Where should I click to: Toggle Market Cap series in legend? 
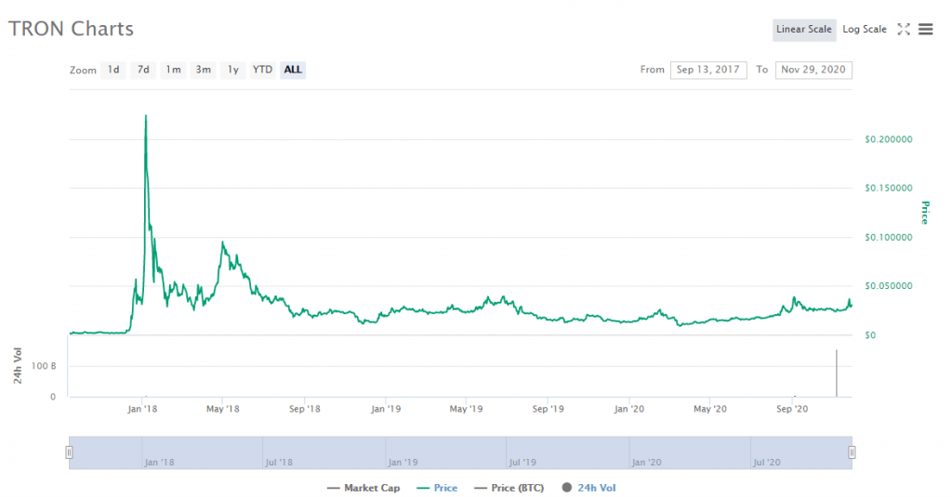pos(364,488)
